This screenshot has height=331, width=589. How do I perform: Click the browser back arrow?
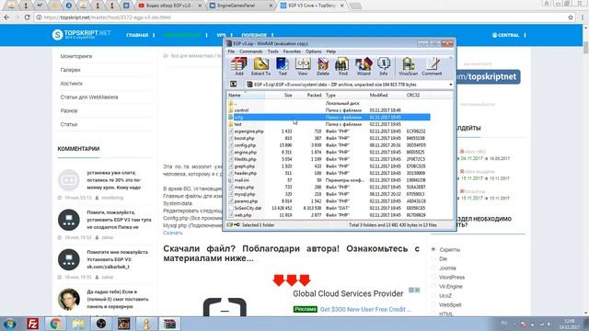click(x=6, y=17)
